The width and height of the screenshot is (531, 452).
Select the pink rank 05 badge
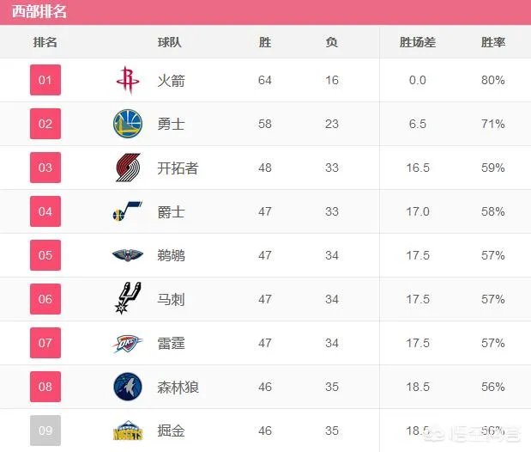(45, 255)
